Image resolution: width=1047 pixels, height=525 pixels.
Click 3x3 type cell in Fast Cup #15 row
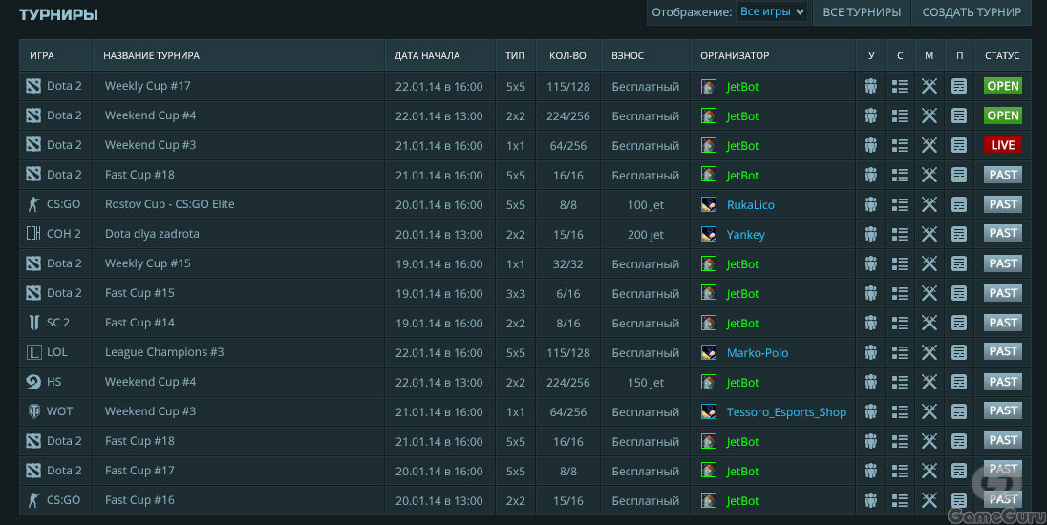coord(516,293)
